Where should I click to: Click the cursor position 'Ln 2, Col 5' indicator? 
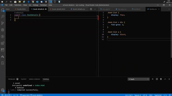coord(129,95)
